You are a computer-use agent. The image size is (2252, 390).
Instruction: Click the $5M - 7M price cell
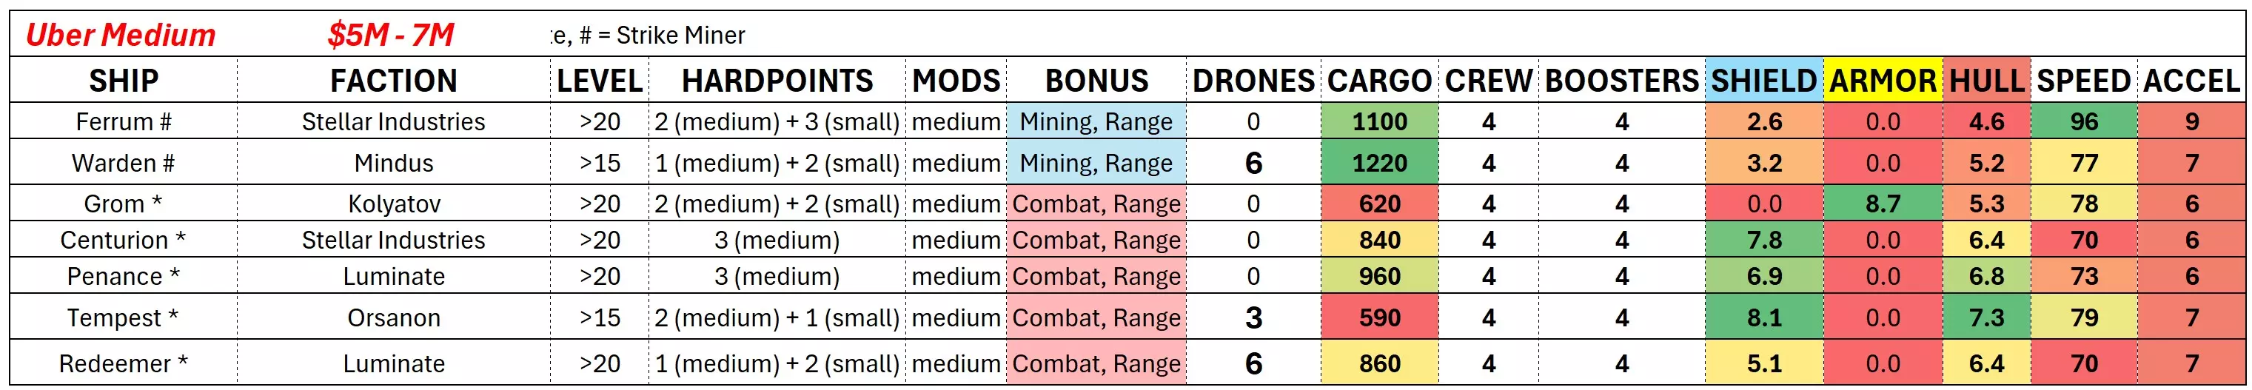pyautogui.click(x=390, y=35)
